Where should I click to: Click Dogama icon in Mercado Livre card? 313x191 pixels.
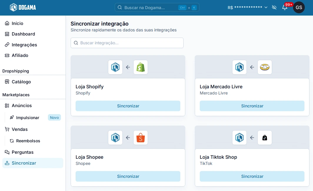click(x=239, y=67)
